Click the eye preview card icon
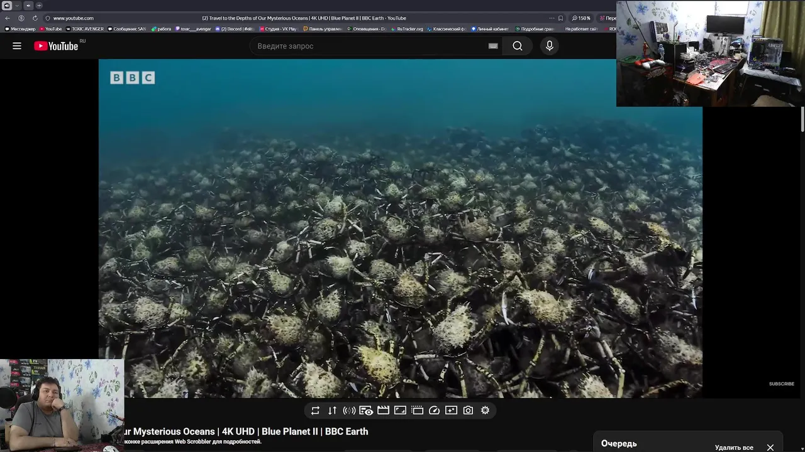 pos(366,411)
